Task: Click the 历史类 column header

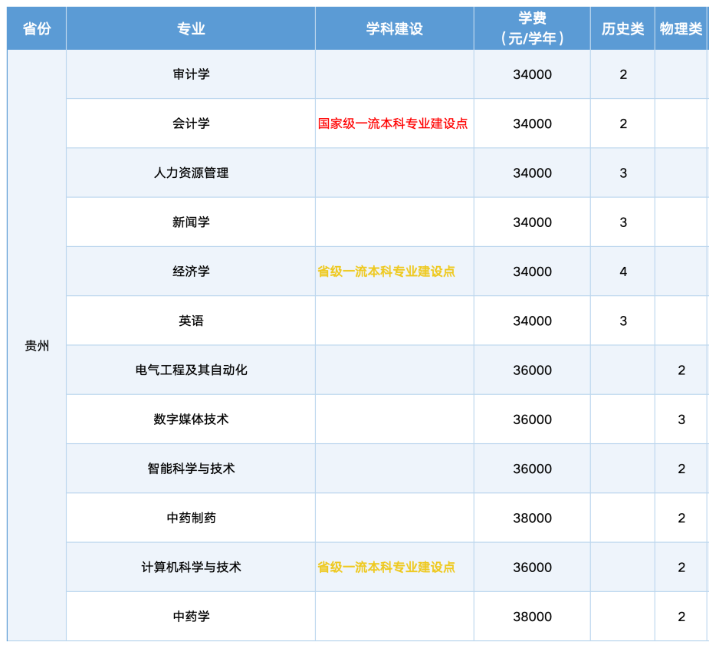Action: coord(622,28)
